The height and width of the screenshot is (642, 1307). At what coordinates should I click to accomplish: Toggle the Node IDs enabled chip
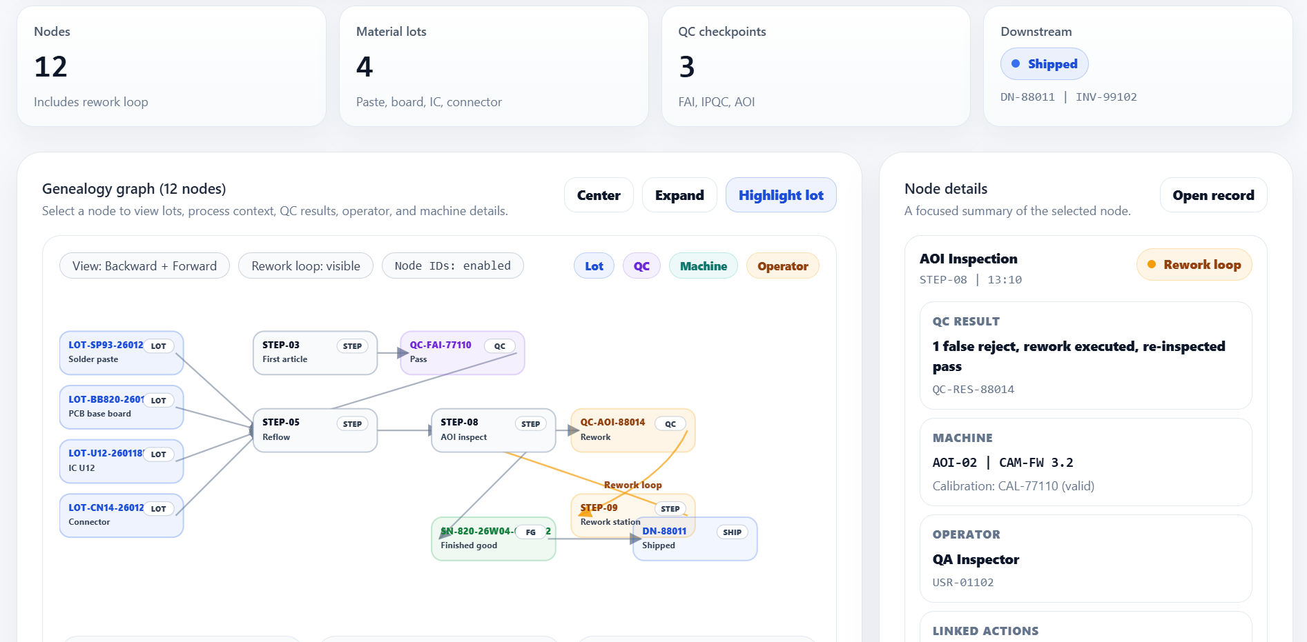pos(452,265)
